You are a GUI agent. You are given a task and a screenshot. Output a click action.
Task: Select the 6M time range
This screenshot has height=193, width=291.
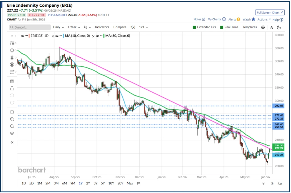[64, 183]
